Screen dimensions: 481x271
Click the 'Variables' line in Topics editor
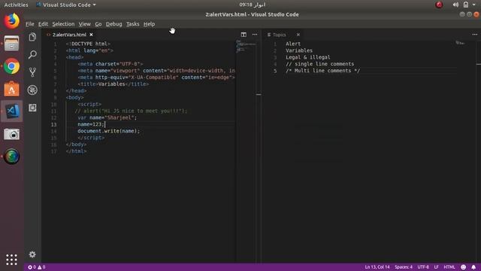[299, 50]
